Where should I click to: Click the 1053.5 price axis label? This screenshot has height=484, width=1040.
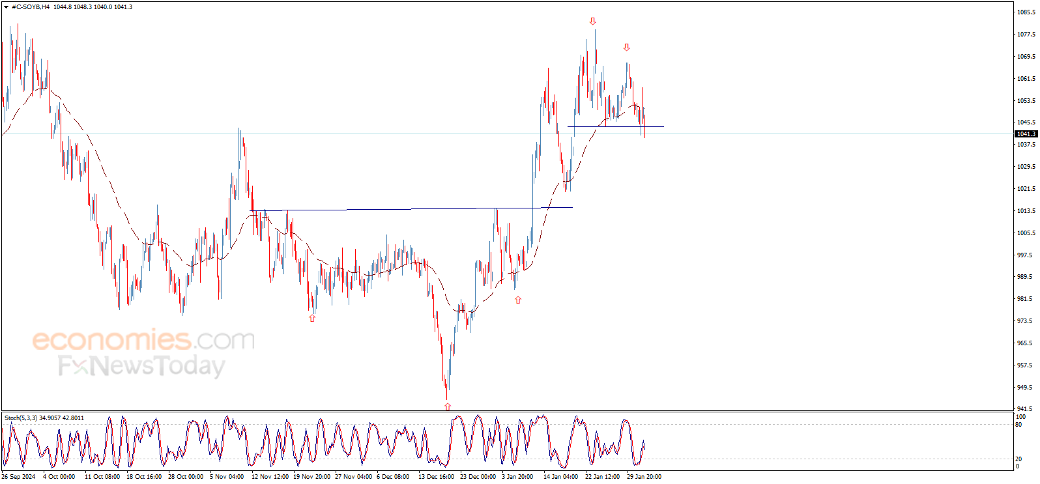pyautogui.click(x=1026, y=101)
